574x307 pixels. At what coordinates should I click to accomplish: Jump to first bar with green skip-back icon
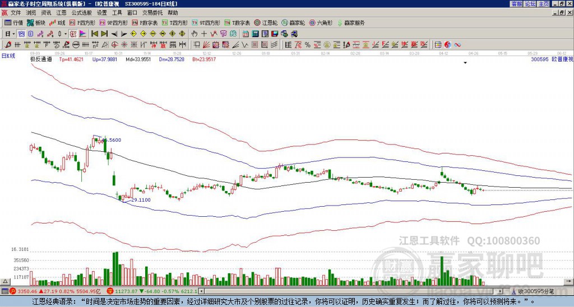point(94,34)
